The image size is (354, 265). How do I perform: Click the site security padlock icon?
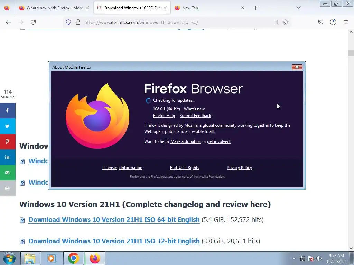tap(78, 22)
